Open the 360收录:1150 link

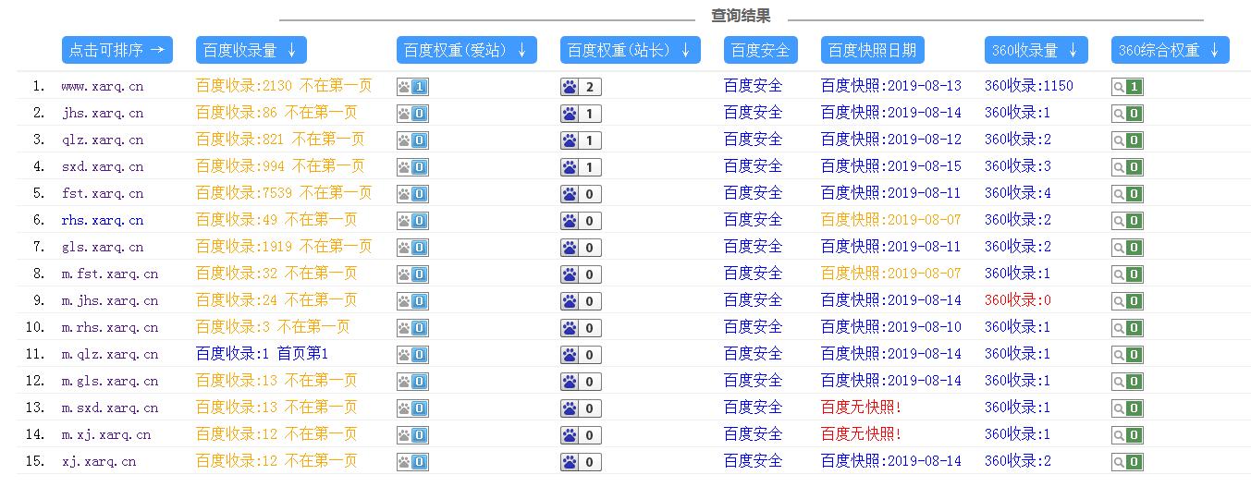[1028, 86]
